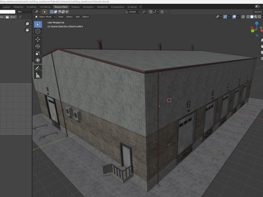This screenshot has width=263, height=197.
Task: Click the perspective/orthographic grid button
Action: click(x=262, y=59)
